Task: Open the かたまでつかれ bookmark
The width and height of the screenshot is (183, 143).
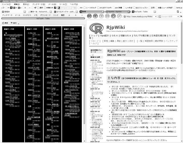Action: (104, 8)
